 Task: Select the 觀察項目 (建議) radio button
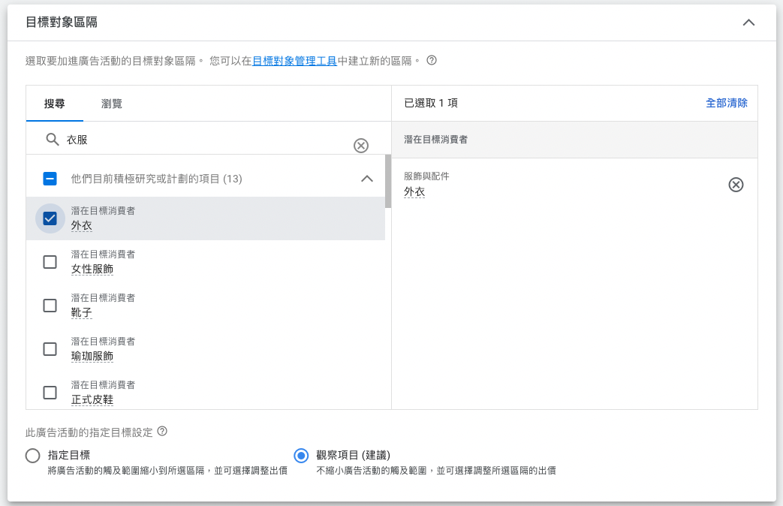[x=301, y=456]
